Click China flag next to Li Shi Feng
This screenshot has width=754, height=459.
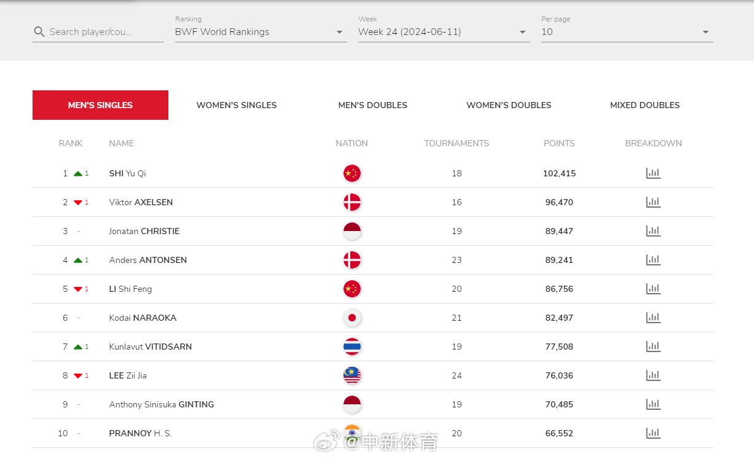point(352,289)
